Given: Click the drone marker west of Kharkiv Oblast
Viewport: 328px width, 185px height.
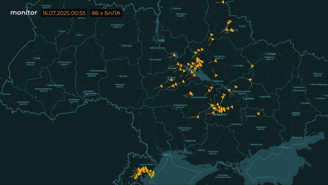Looking at the screenshot, I should tap(252, 66).
